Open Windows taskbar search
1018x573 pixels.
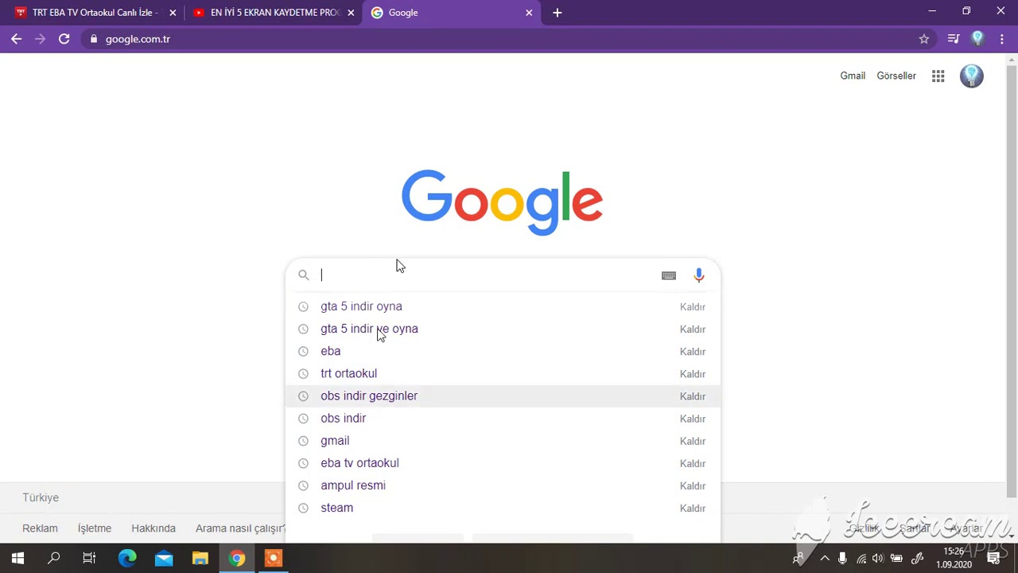click(x=54, y=559)
